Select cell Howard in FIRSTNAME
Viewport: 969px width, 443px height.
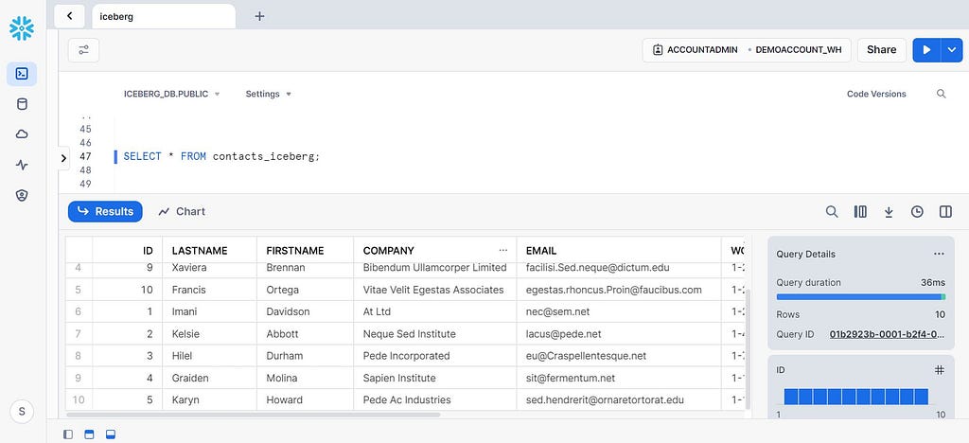point(305,399)
